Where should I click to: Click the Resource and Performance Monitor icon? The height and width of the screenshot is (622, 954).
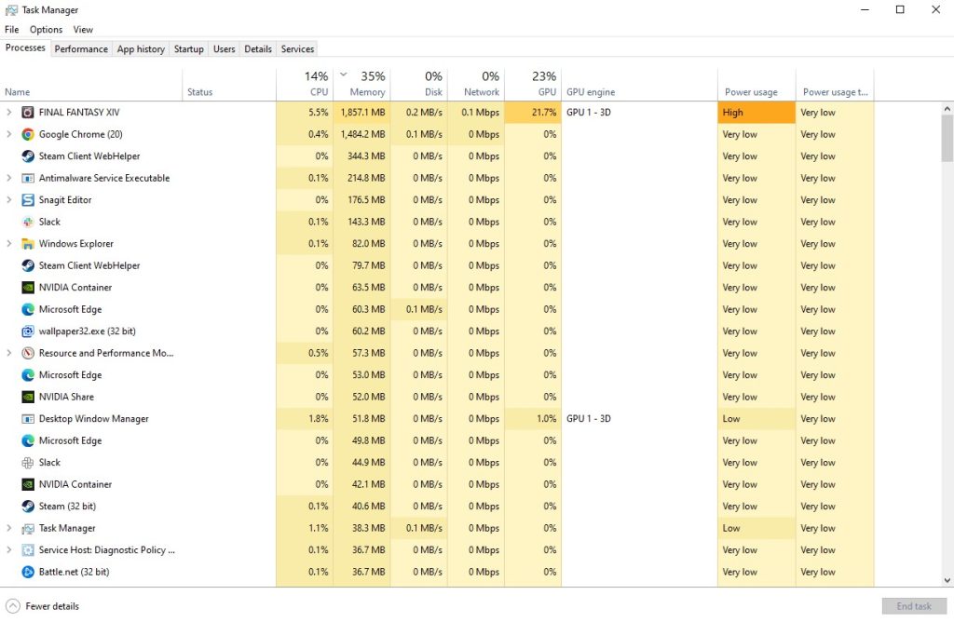pyautogui.click(x=28, y=353)
